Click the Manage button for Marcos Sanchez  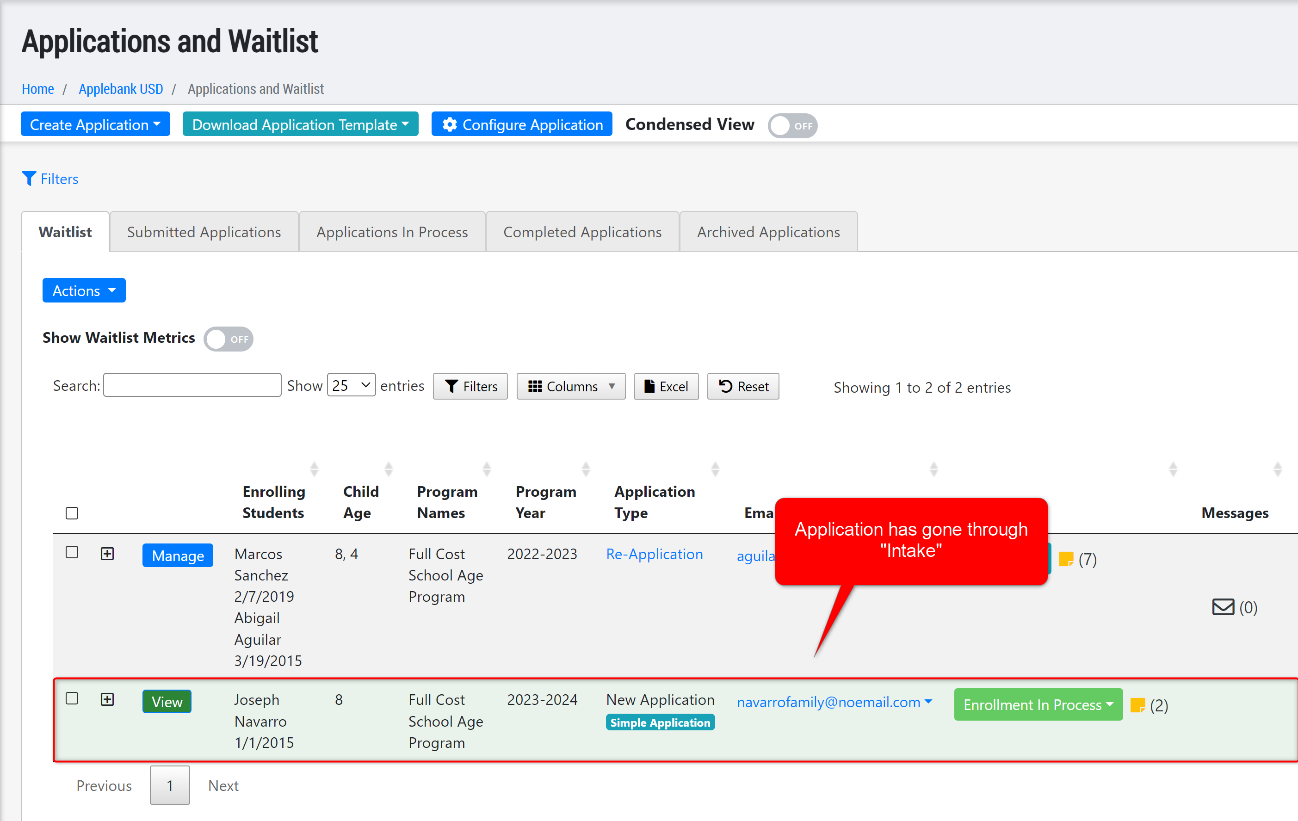(177, 555)
